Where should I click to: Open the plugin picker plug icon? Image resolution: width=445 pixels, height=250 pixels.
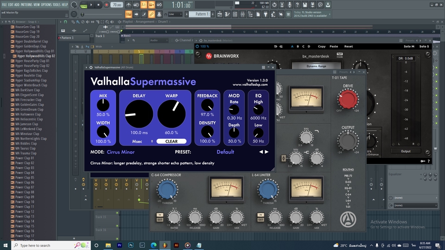pos(266,14)
